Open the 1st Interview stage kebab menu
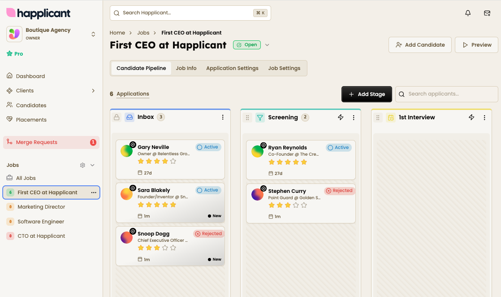Viewport: 501px width, 297px height. click(x=484, y=118)
